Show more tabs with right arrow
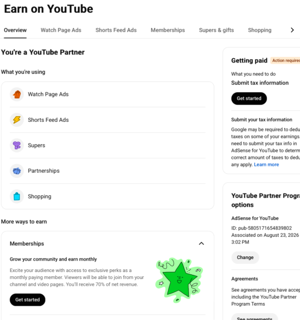The width and height of the screenshot is (300, 320). coord(292,30)
